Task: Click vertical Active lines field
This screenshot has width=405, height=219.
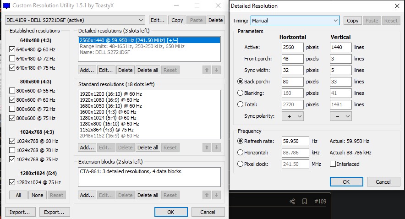Action: tap(341, 47)
